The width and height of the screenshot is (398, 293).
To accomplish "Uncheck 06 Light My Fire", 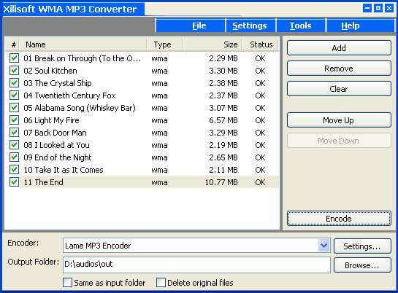I will pos(14,120).
